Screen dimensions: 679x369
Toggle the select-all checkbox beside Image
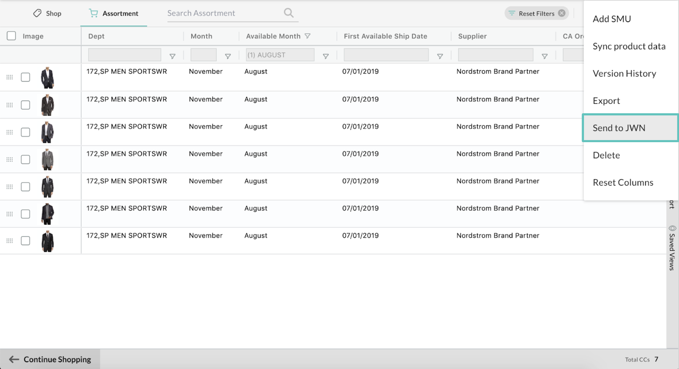click(x=11, y=36)
